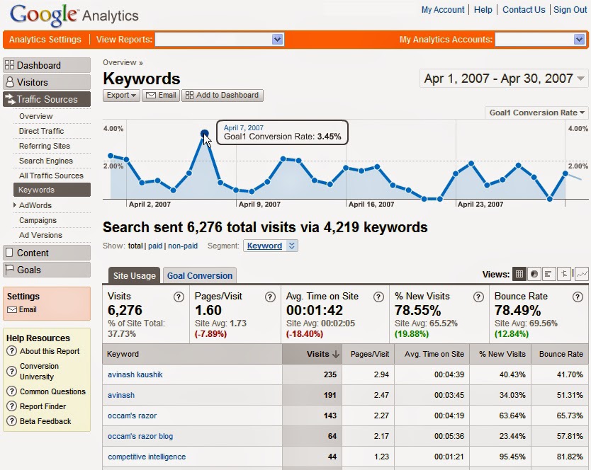Open the date range selector

click(x=504, y=79)
